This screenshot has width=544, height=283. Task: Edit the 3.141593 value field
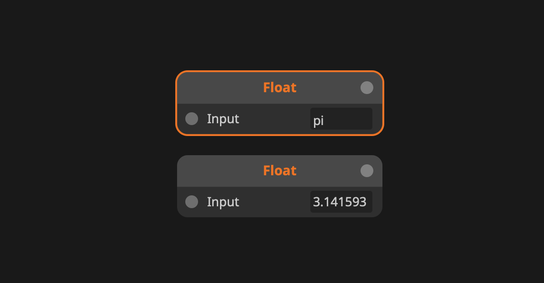(x=341, y=202)
